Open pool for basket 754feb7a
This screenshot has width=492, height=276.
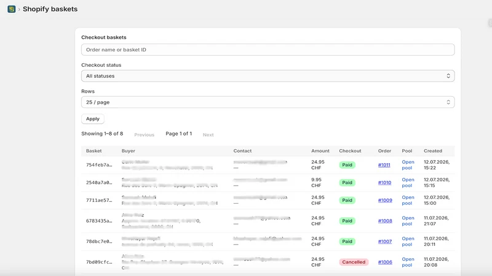tap(408, 165)
